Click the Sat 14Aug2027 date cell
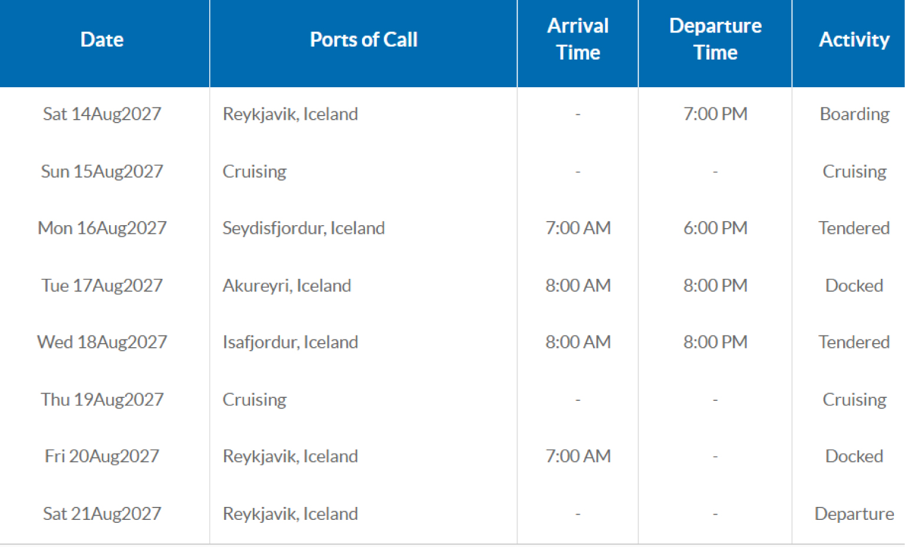This screenshot has height=547, width=905. (x=102, y=114)
